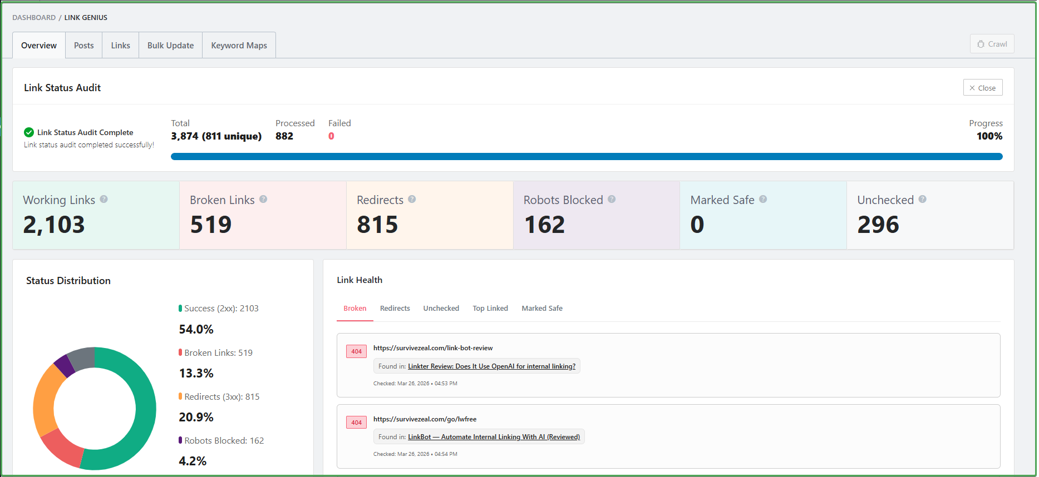Click the '13.3%' broken links percentage
Viewport: 1039px width, 477px height.
196,373
